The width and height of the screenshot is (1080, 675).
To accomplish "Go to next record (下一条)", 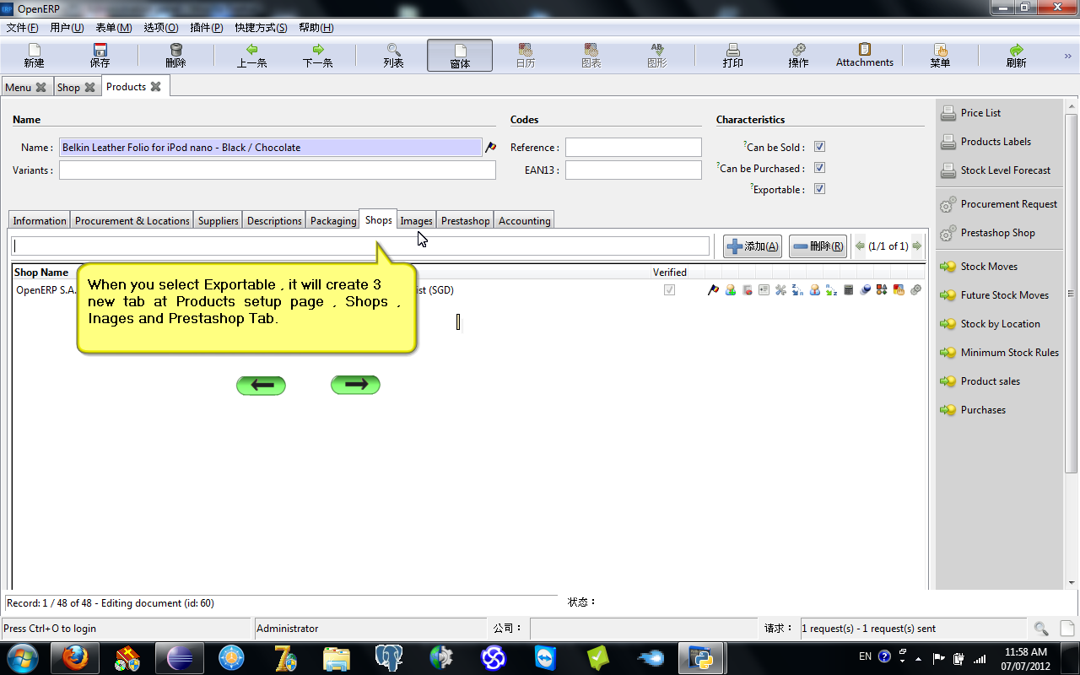I will point(317,56).
